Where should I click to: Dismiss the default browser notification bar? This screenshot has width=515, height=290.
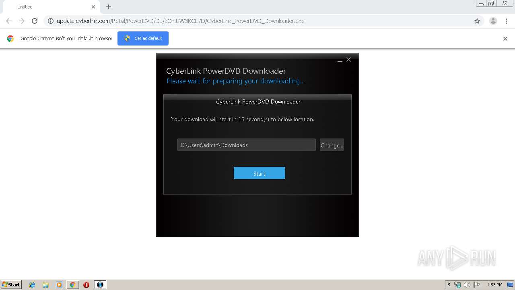coord(505,39)
